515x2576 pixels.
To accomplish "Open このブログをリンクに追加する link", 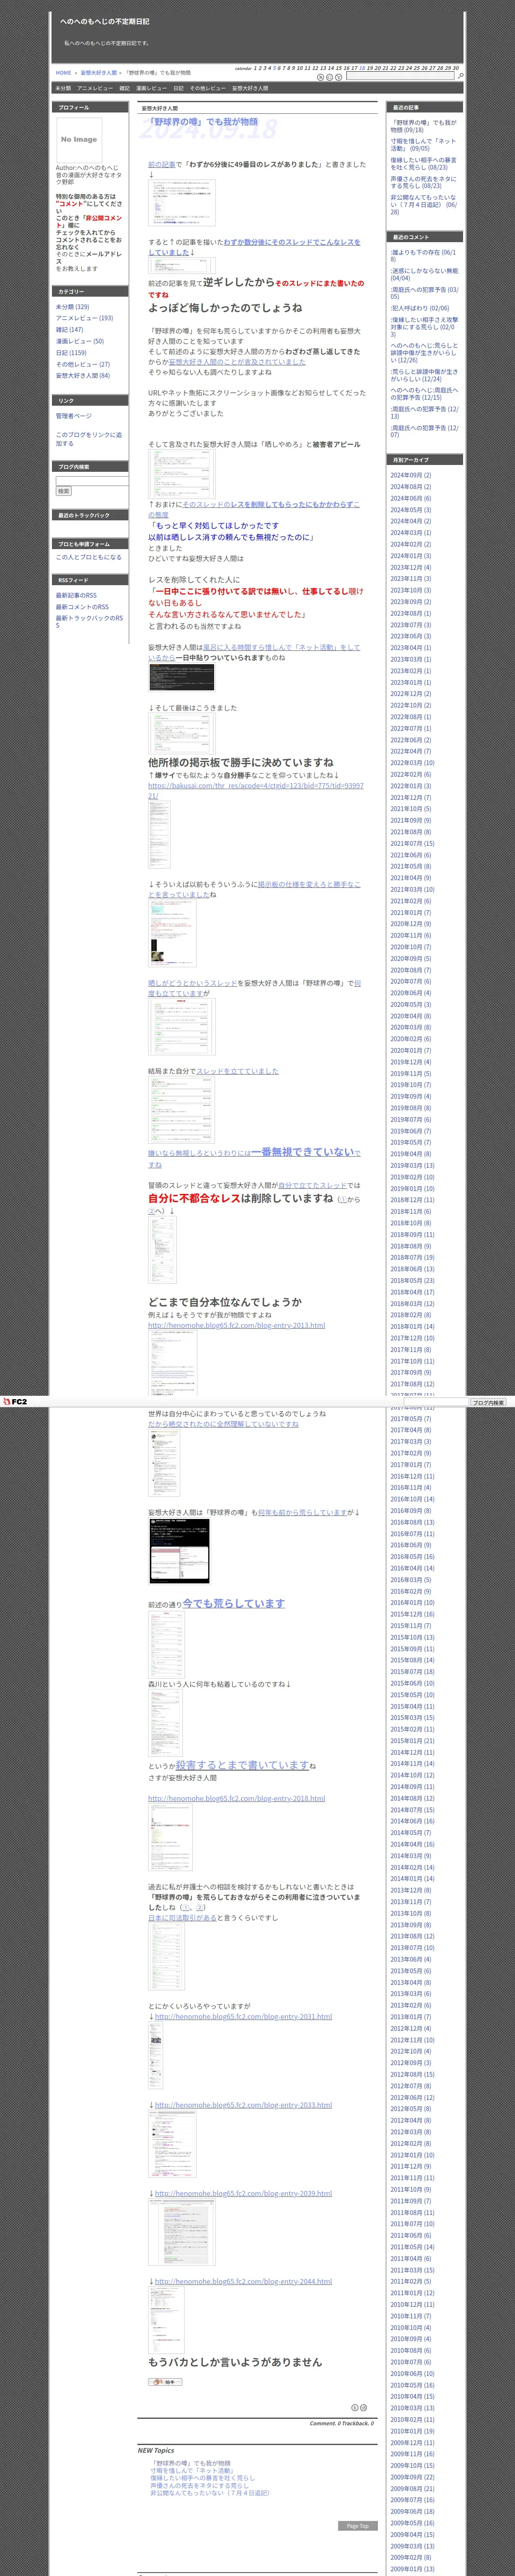I will pyautogui.click(x=89, y=439).
